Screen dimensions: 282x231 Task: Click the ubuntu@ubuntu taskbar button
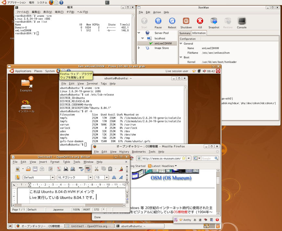140,226
